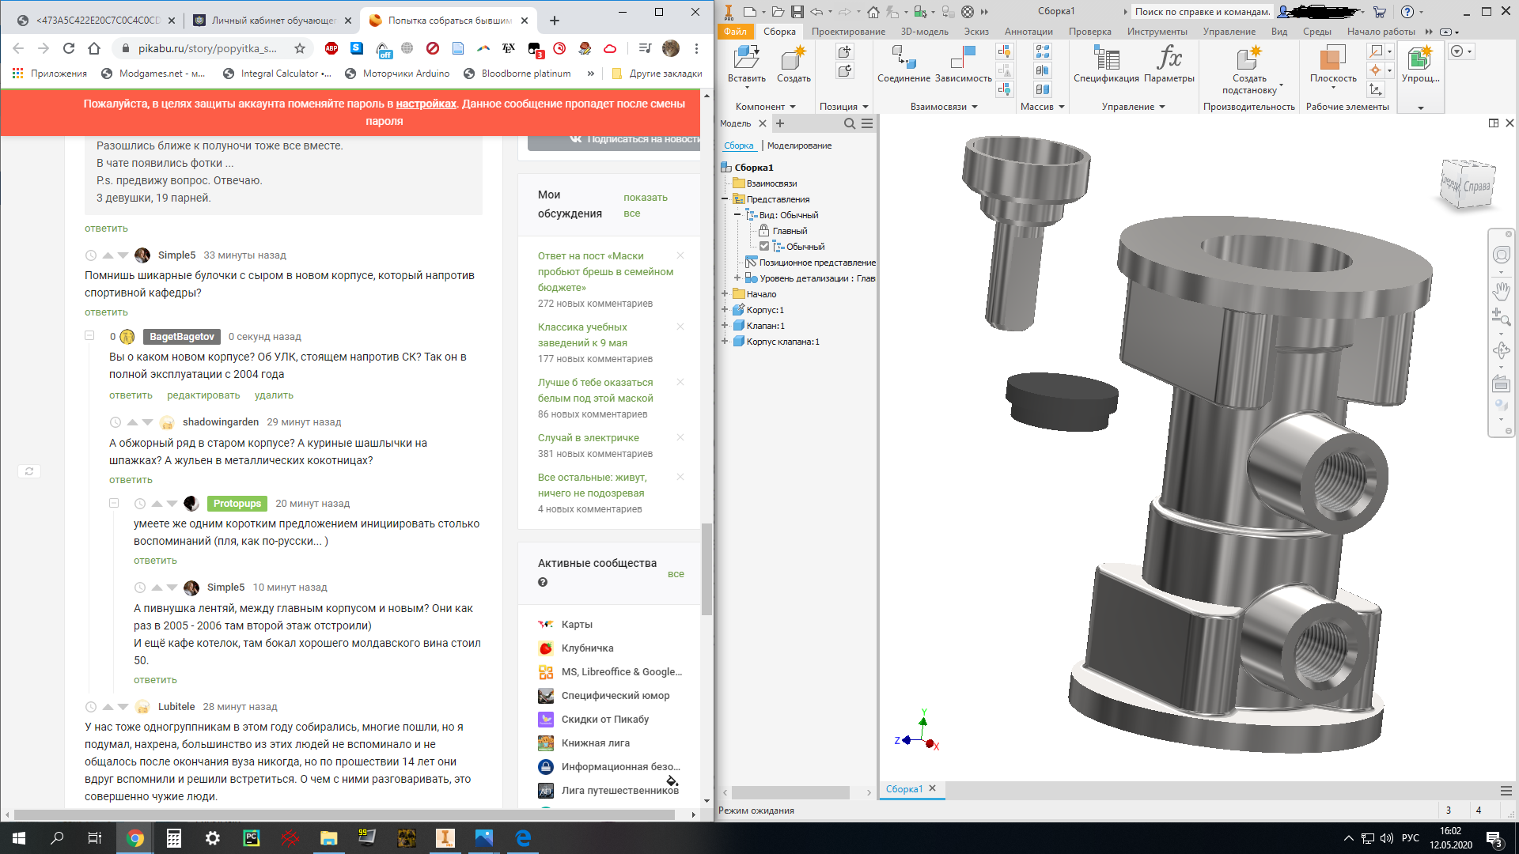The image size is (1519, 854).
Task: Click редактировать under BagetBagetov's comment
Action: [203, 395]
